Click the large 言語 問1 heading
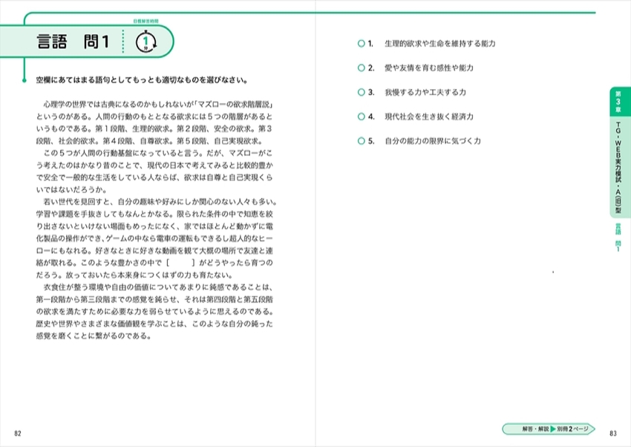This screenshot has height=447, width=631. (73, 42)
